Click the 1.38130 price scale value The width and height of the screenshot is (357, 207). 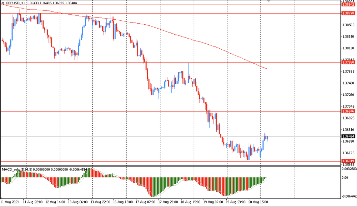(x=348, y=48)
